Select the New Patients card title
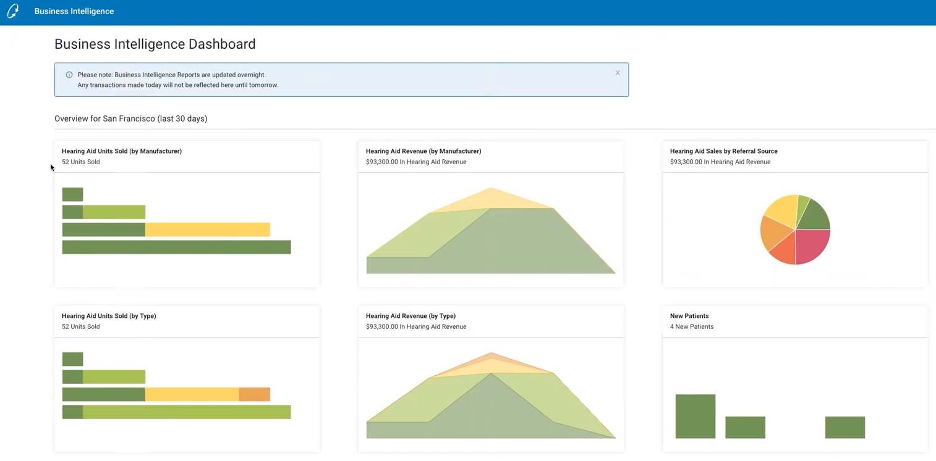Screen dimensions: 936x461 (x=689, y=316)
